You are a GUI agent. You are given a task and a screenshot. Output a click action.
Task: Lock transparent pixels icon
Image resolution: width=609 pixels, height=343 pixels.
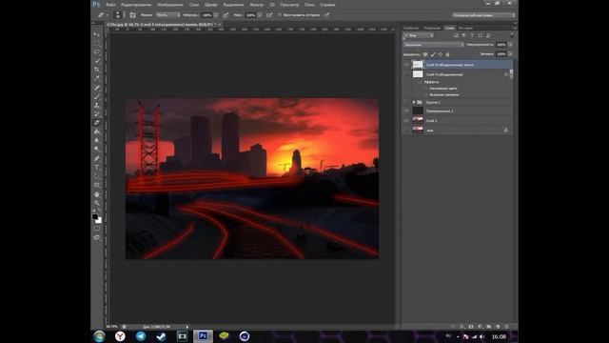[425, 54]
